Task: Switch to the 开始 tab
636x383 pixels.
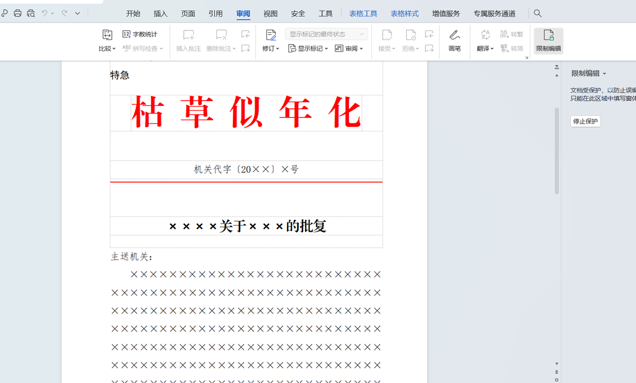Action: (133, 14)
